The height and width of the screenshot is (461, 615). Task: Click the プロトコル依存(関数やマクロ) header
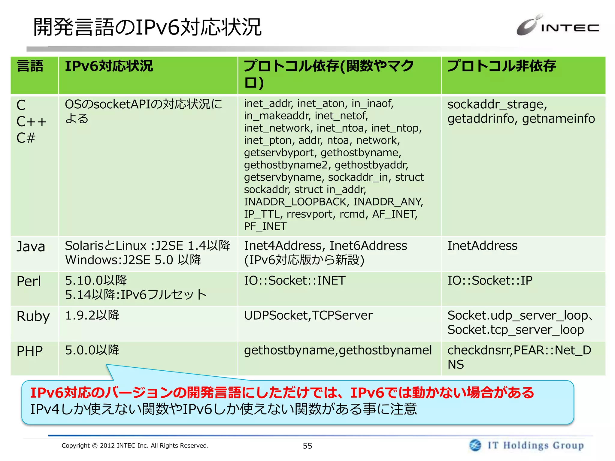(339, 75)
